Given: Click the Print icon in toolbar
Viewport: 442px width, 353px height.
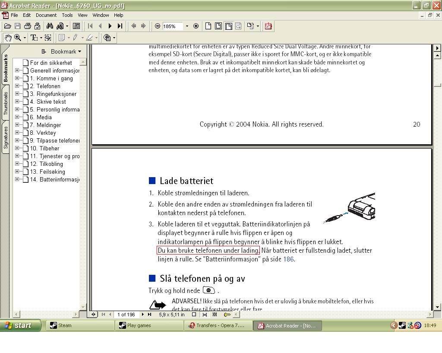Looking at the screenshot, I should 27,26.
